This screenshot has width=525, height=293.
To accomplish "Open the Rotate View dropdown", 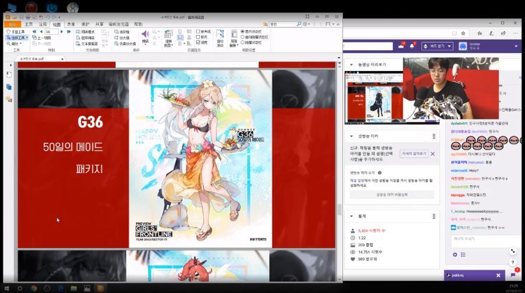I will pos(168,38).
